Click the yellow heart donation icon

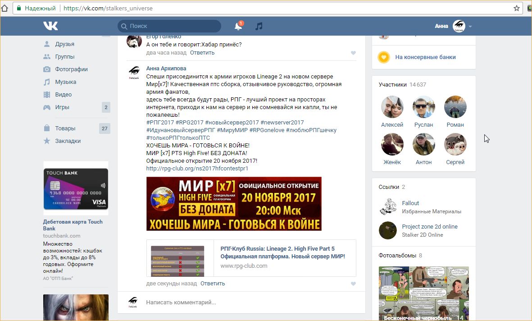click(384, 57)
